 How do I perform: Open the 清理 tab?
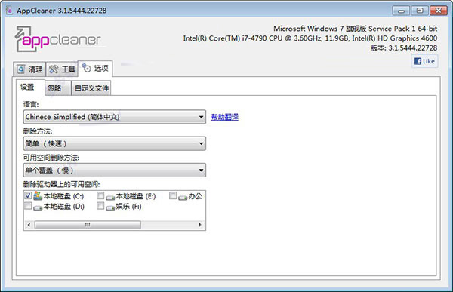click(29, 69)
